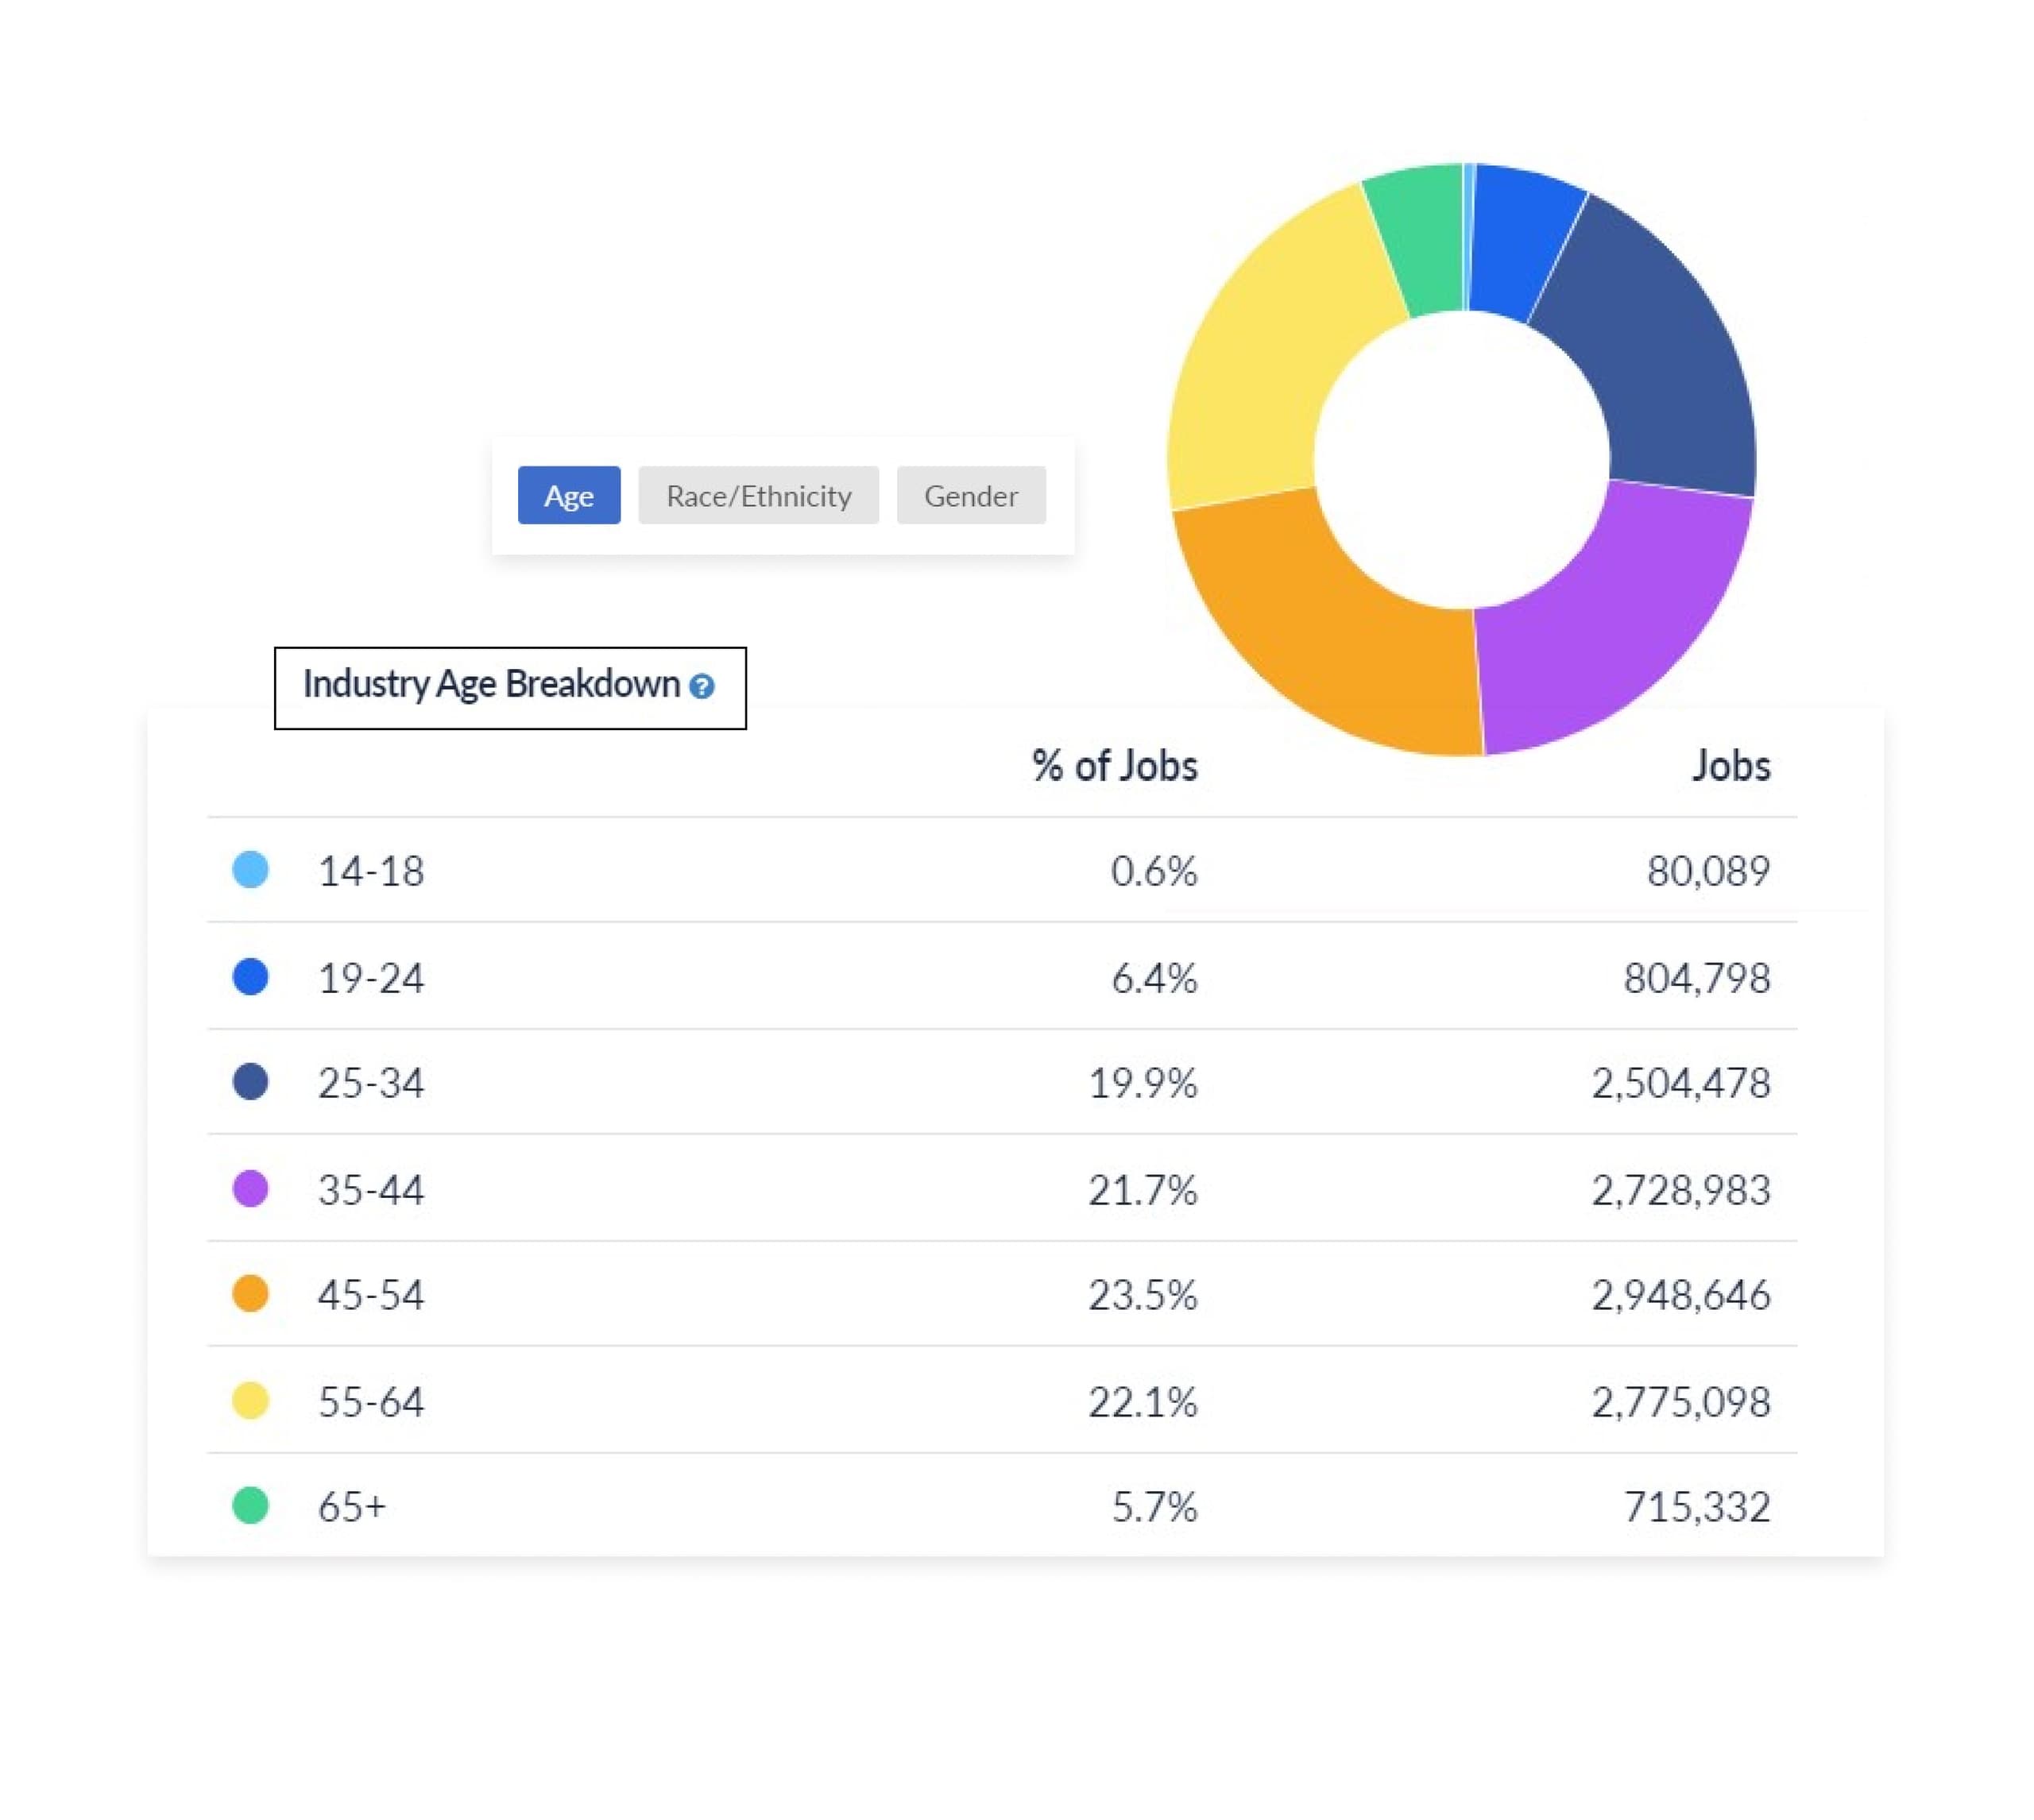Click the '14-18' age group label
Screen dimensions: 2034x1820
(x=371, y=871)
